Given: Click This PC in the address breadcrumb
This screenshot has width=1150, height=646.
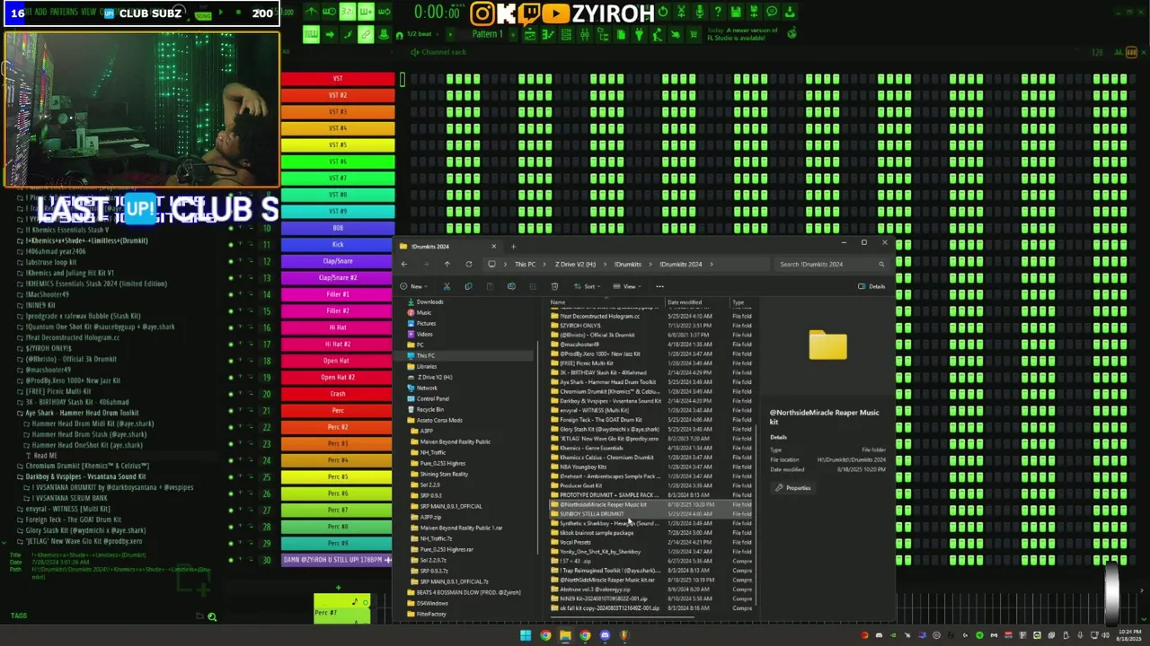Looking at the screenshot, I should click(525, 264).
